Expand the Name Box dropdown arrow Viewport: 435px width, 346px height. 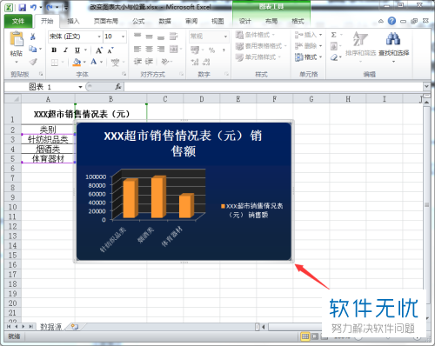coord(80,87)
